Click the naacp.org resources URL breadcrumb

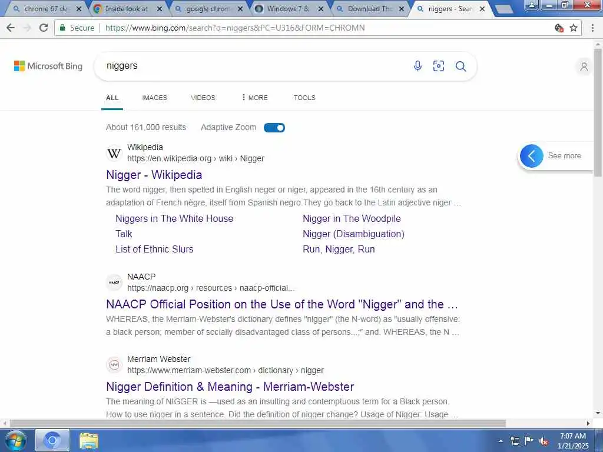[x=211, y=288]
